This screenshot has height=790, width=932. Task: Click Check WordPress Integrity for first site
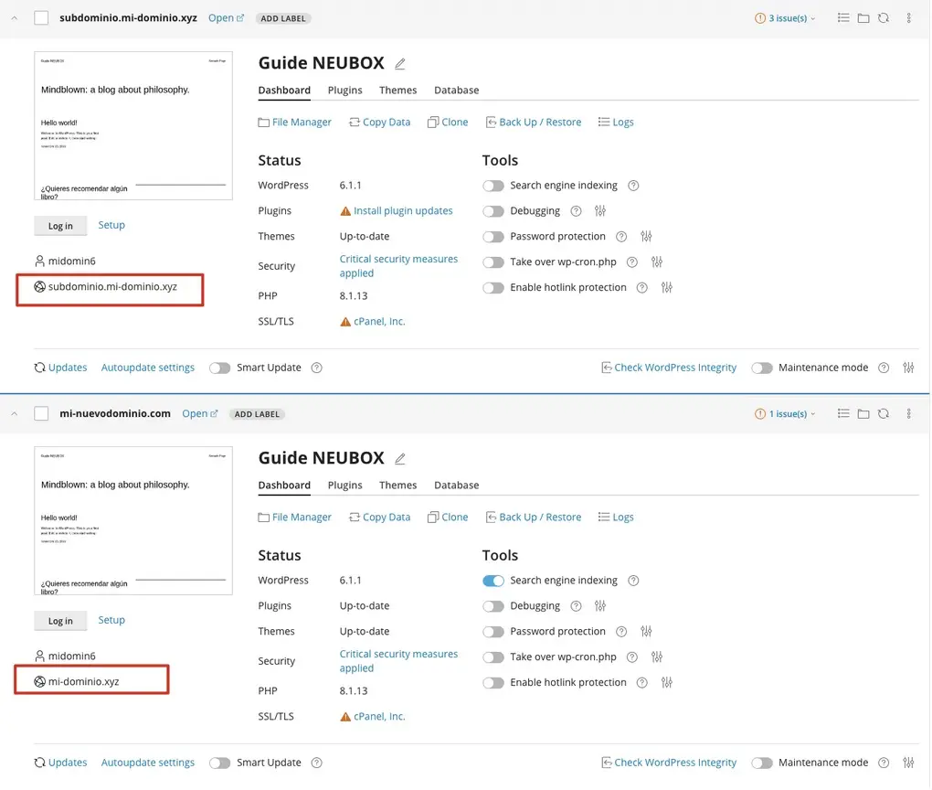point(669,368)
